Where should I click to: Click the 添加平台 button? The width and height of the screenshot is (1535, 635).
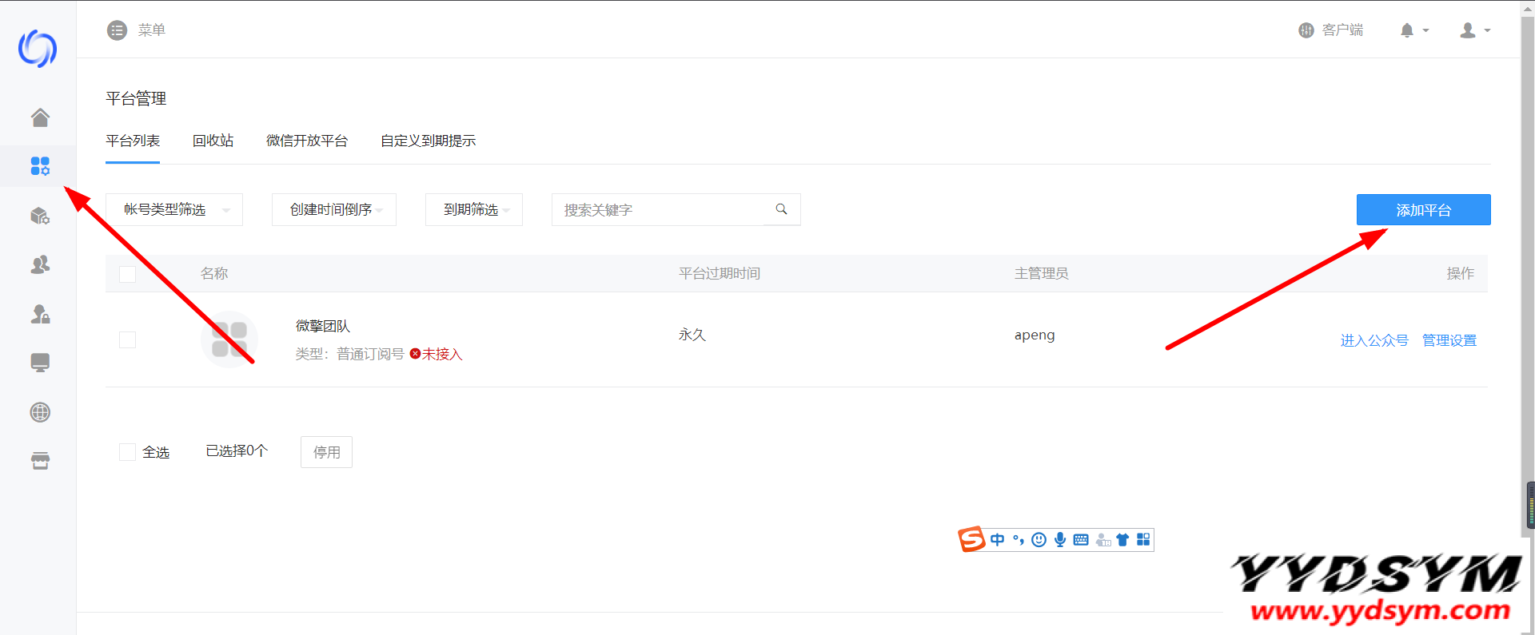click(x=1423, y=209)
